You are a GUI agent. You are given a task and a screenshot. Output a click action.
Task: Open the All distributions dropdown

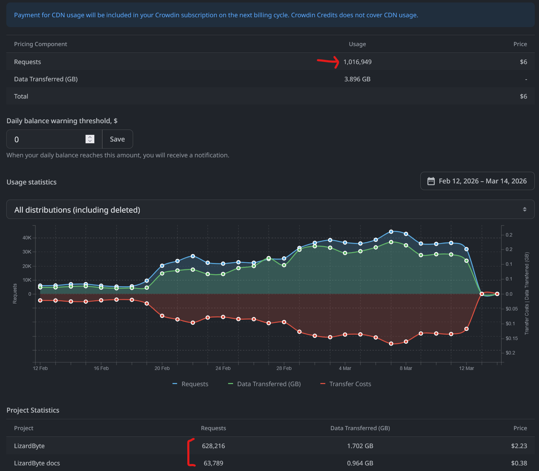pos(268,209)
